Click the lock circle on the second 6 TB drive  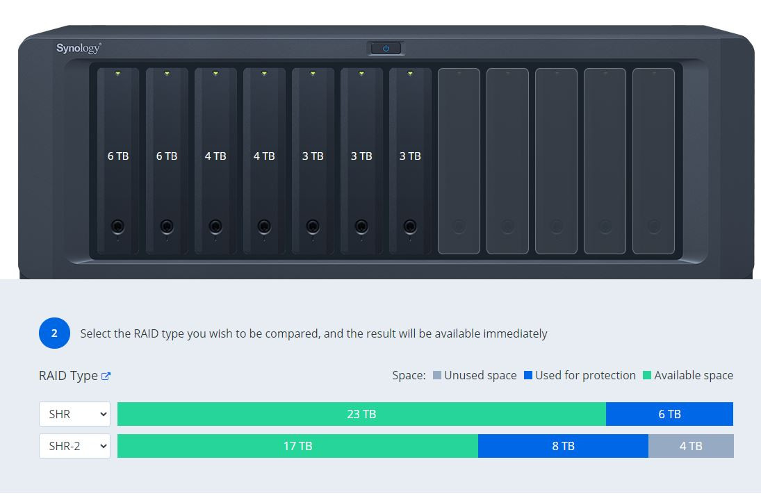pos(167,226)
